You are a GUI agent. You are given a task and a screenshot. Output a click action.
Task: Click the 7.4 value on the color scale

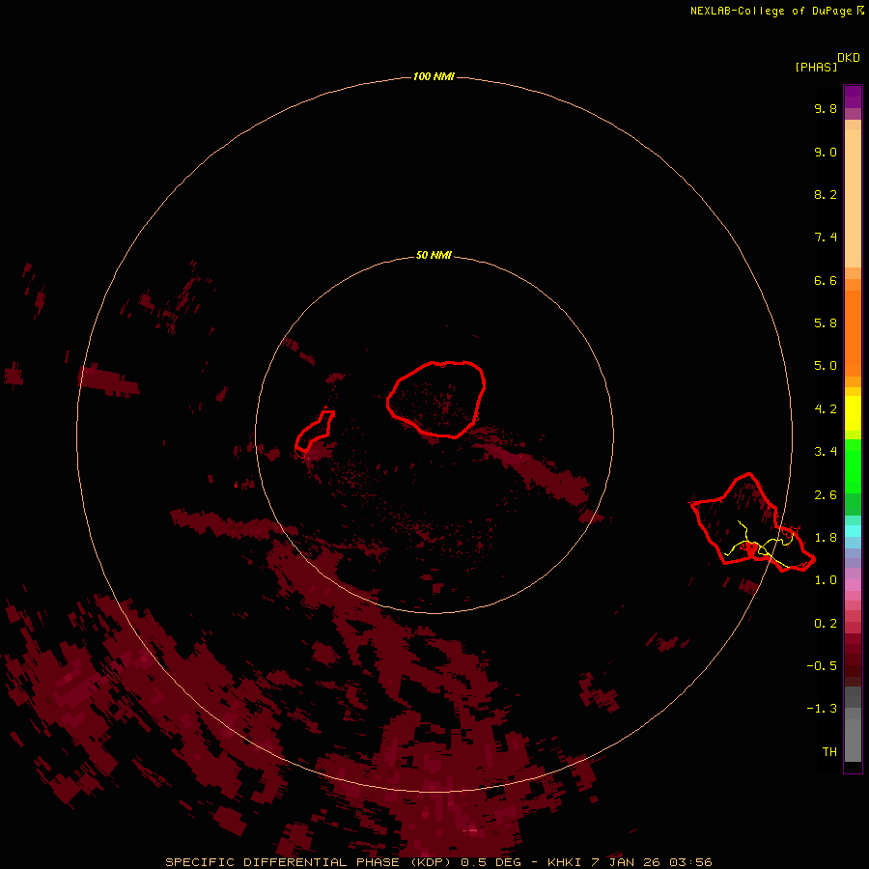click(x=826, y=238)
